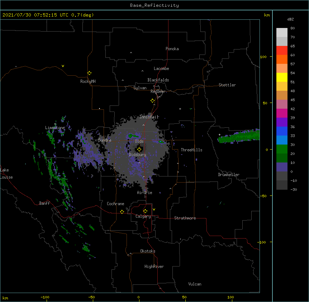Screen dimensions: 309x302
Task: Click the Sylvan label
Action: [140, 88]
